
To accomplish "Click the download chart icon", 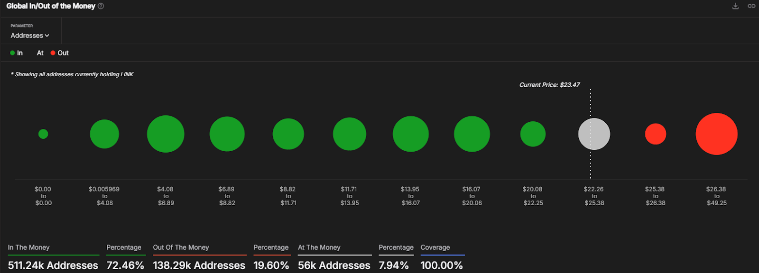I will [x=735, y=6].
